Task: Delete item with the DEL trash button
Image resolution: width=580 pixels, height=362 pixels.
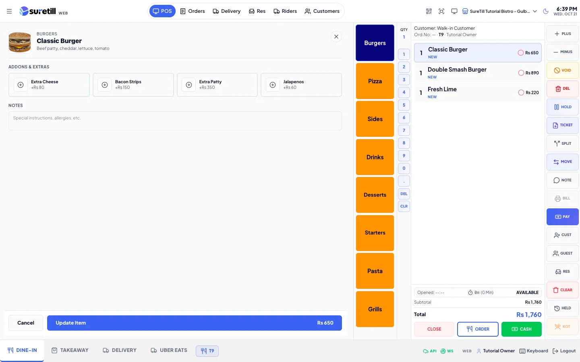Action: [563, 88]
